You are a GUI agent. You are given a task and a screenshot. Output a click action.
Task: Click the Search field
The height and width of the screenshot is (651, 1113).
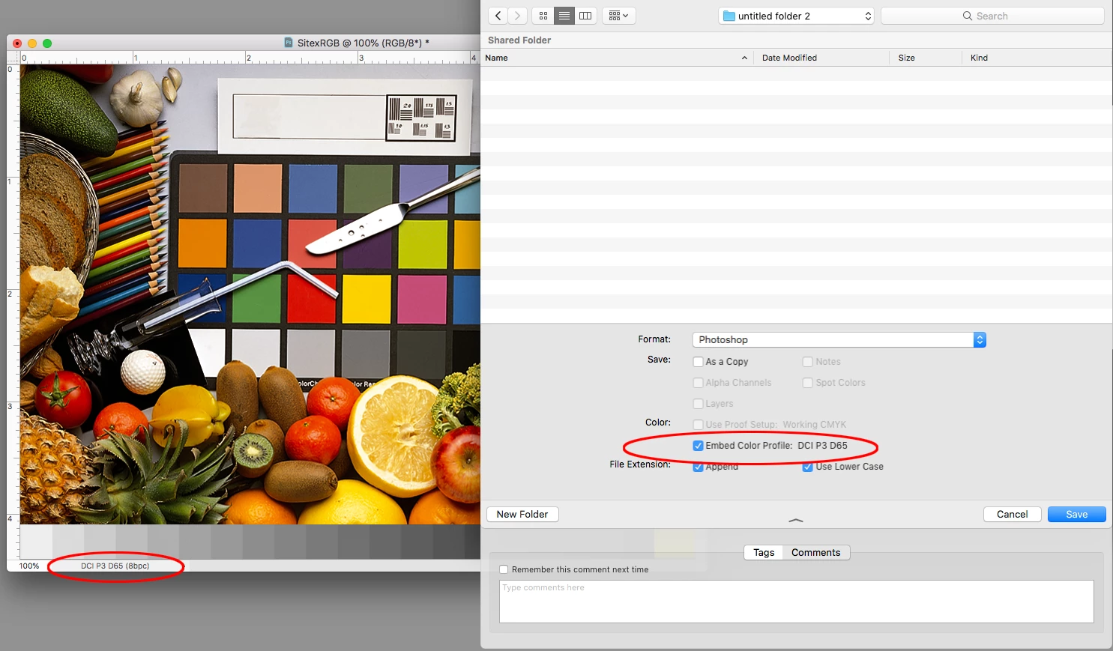(x=992, y=16)
